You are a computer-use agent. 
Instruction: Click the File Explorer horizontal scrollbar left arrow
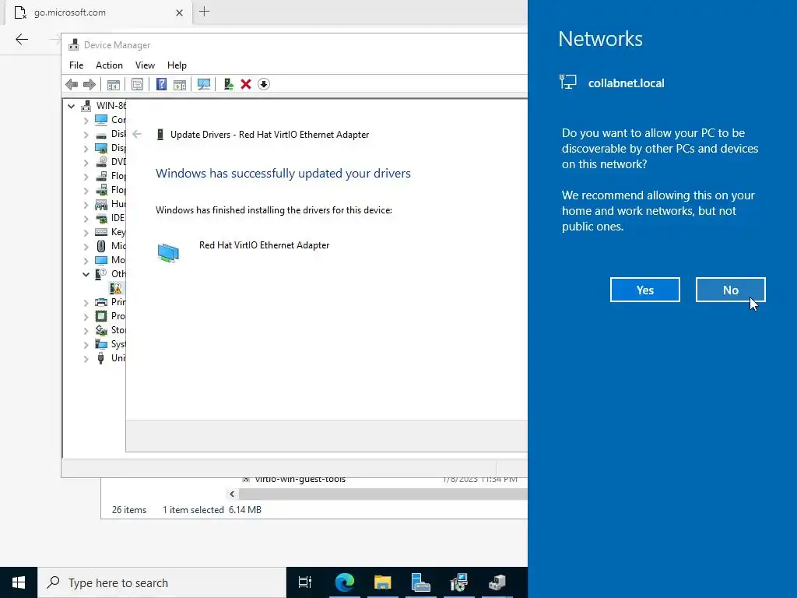(x=232, y=494)
